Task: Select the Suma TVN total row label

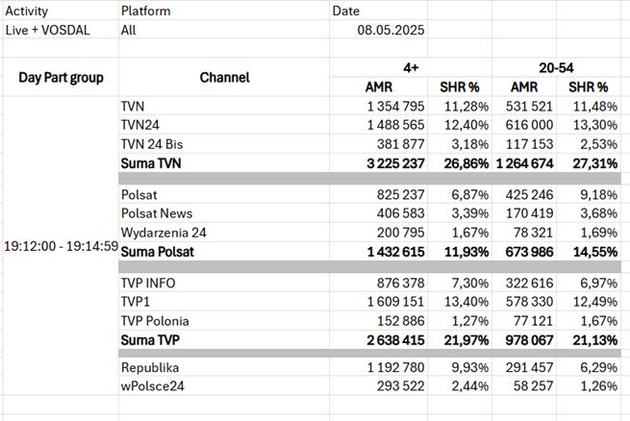Action: pos(153,163)
